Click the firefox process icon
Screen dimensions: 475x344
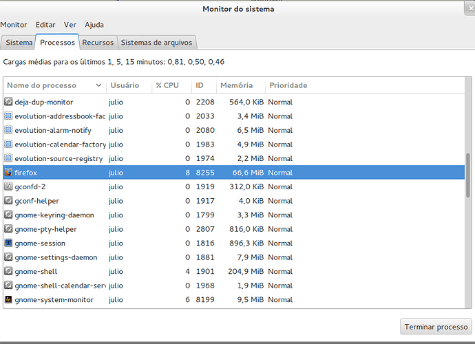pos(8,172)
